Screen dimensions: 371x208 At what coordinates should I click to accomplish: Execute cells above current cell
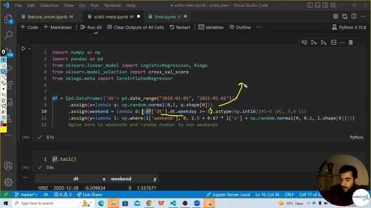coord(314,42)
